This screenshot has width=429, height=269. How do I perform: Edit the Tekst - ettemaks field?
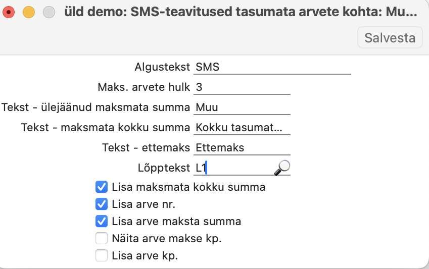point(242,147)
